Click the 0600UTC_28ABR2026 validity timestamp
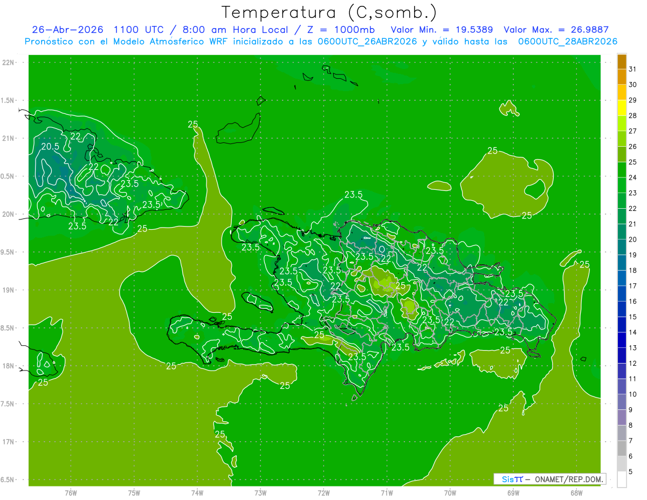647x500 pixels. (568, 42)
